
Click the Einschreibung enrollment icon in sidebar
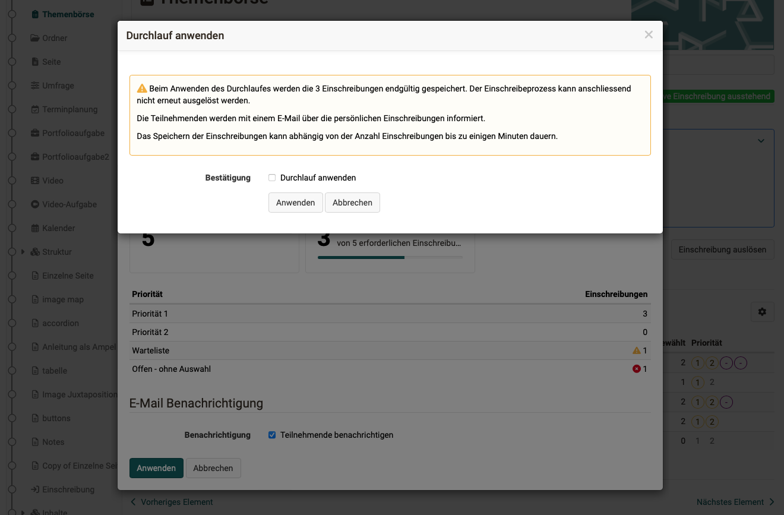(x=34, y=489)
